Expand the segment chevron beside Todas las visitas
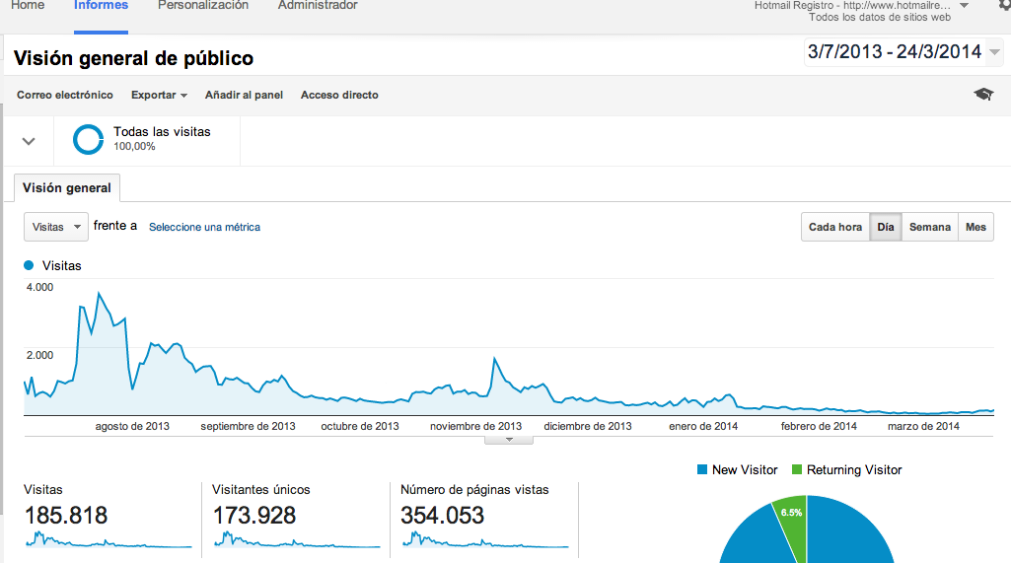 [29, 141]
